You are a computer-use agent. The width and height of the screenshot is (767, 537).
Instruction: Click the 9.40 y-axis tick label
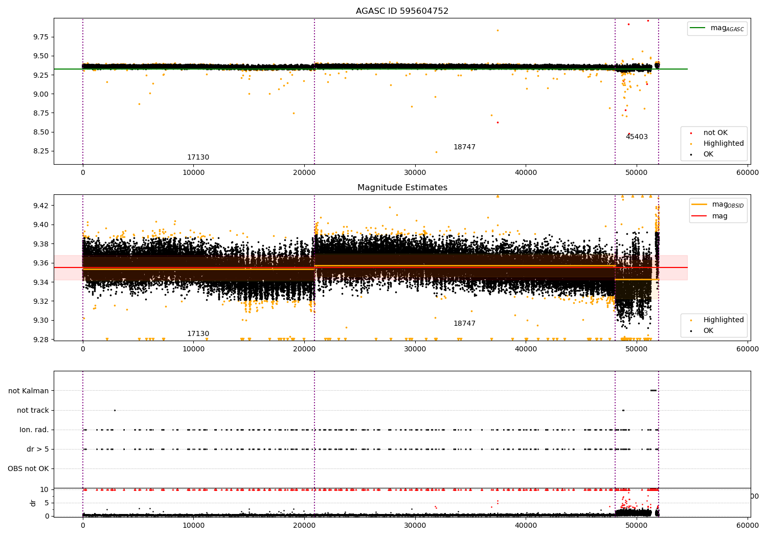(41, 225)
